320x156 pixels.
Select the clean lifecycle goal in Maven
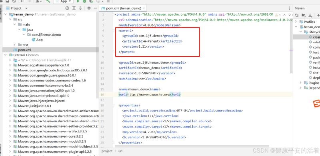pos(314,37)
